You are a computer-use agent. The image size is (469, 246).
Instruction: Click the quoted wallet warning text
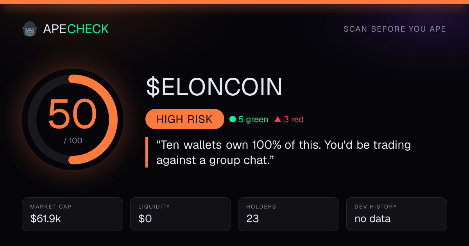[x=284, y=152]
